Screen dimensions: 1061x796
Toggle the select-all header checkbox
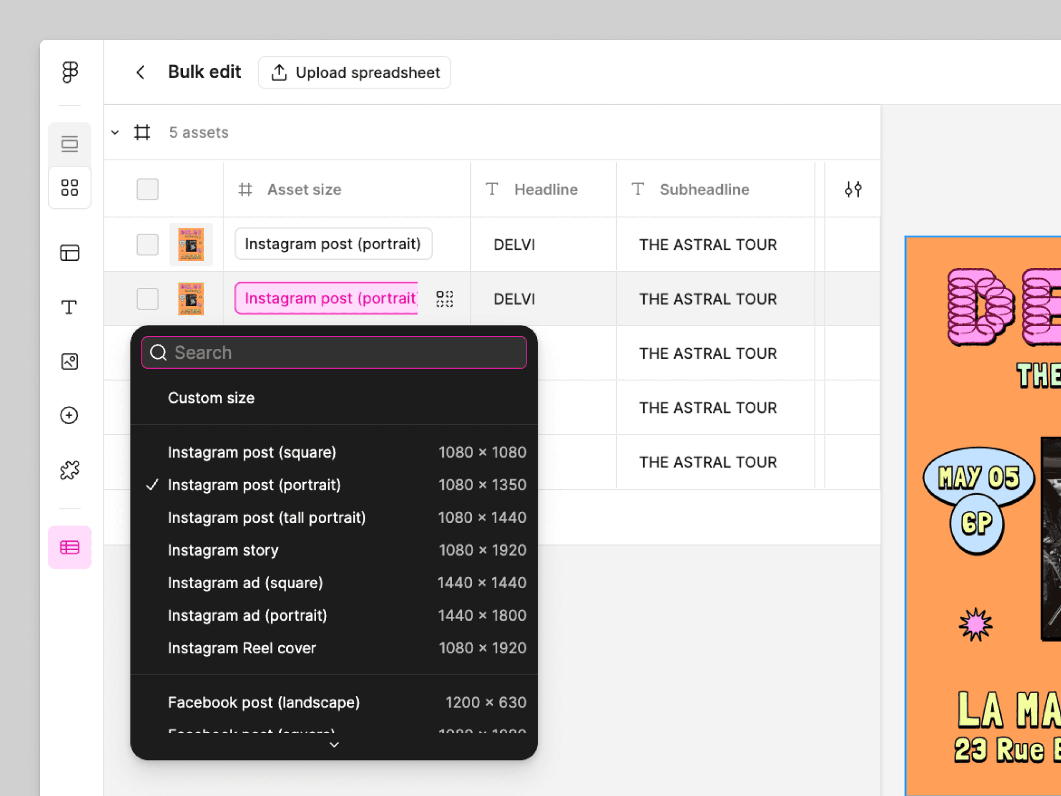coord(148,190)
